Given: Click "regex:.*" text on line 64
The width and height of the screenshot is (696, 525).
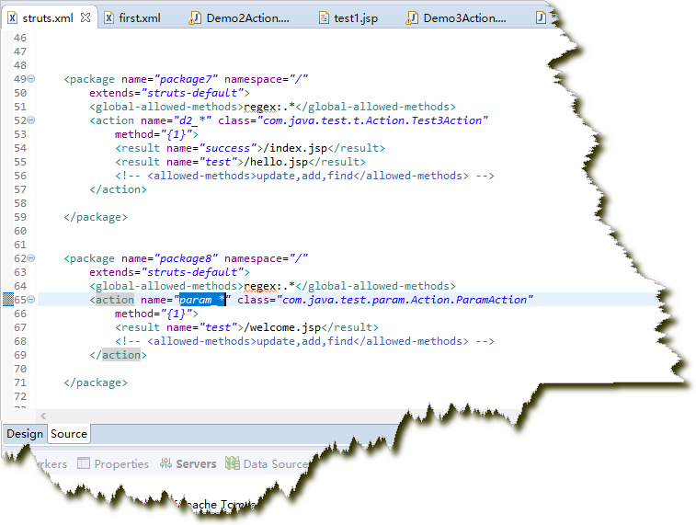Looking at the screenshot, I should [x=269, y=286].
